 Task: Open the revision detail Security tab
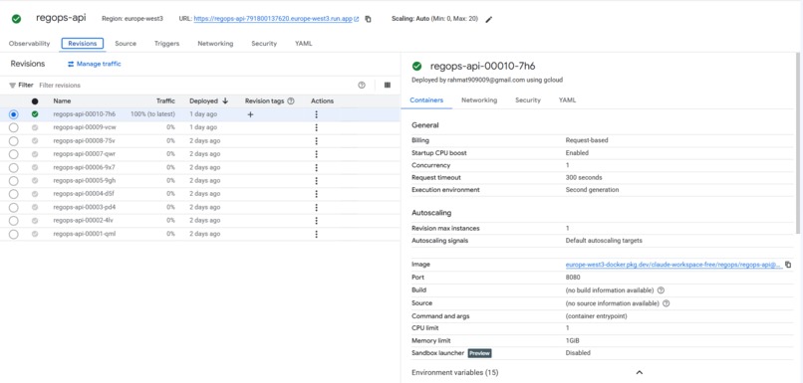[528, 100]
